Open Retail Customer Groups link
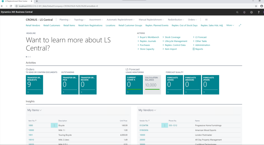 tap(130, 25)
